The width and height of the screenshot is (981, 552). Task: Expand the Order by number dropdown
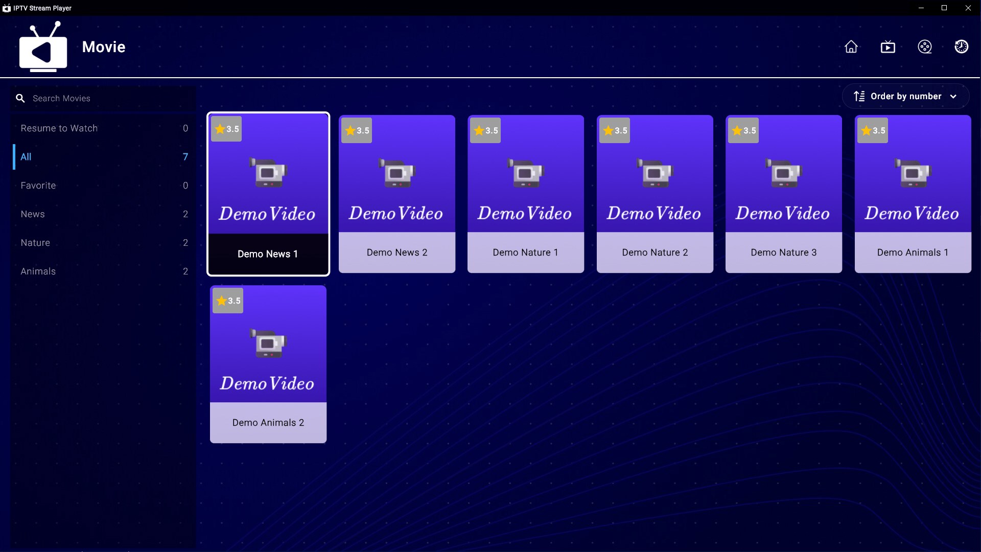tap(905, 97)
